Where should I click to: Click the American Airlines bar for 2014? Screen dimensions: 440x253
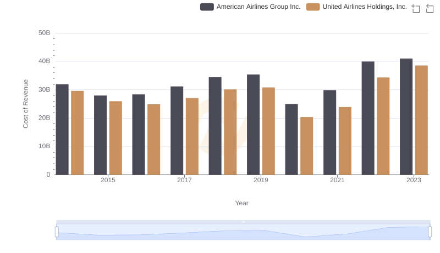[62, 130]
